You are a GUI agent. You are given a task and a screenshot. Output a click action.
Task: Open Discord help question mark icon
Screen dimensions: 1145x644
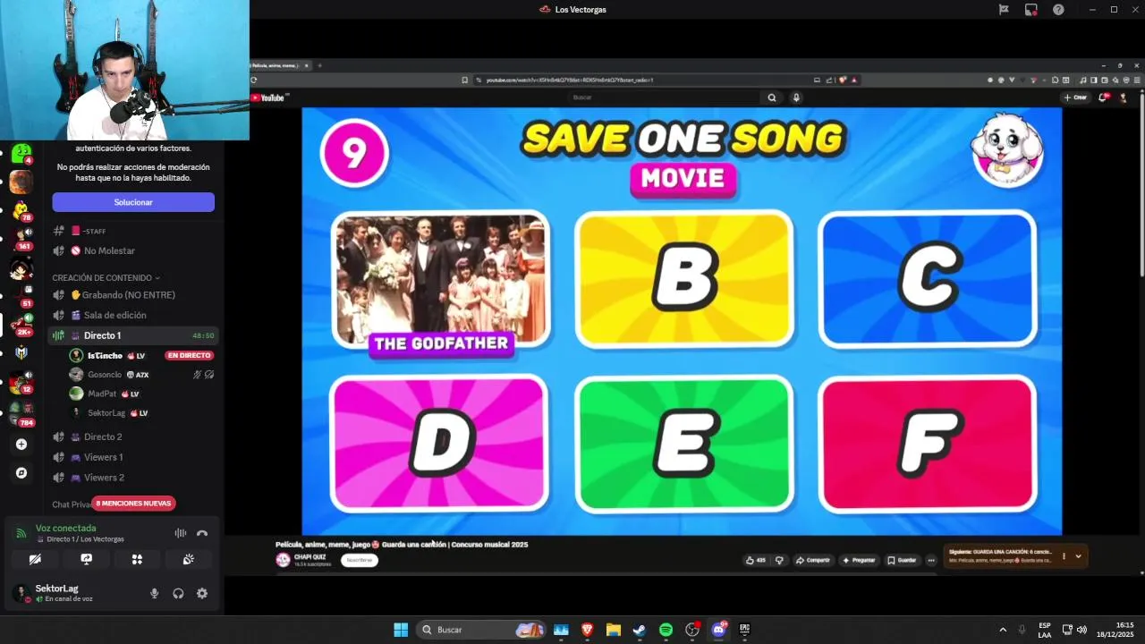point(1059,10)
